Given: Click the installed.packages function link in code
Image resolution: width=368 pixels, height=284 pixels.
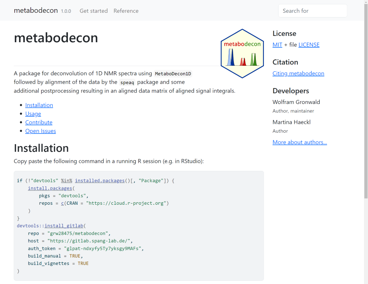Looking at the screenshot, I should pos(100,181).
